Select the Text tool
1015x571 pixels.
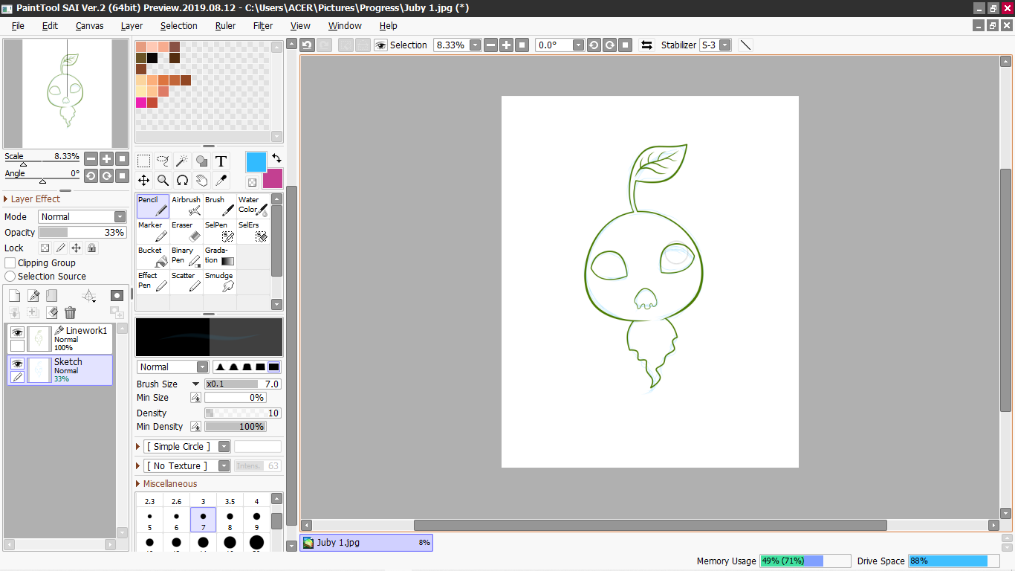[221, 161]
